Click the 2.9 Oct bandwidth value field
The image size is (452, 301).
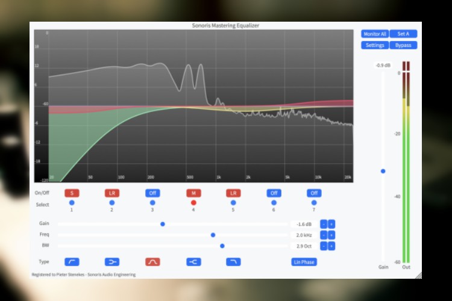[304, 246]
